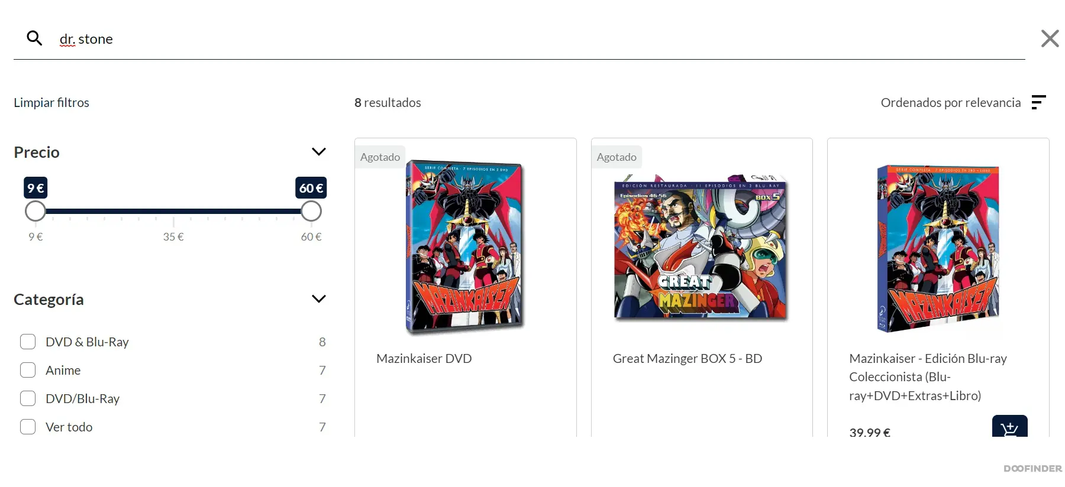Open the Mazinkaiser DVD cover thumbnail
The height and width of the screenshot is (487, 1065).
click(x=465, y=246)
